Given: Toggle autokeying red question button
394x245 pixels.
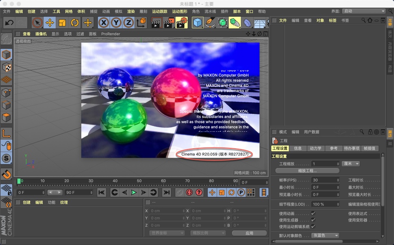Looking at the screenshot, I should pyautogui.click(x=199, y=193).
